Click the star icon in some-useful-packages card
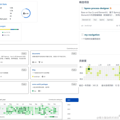This screenshot has width=120, height=120. pyautogui.click(x=39, y=91)
